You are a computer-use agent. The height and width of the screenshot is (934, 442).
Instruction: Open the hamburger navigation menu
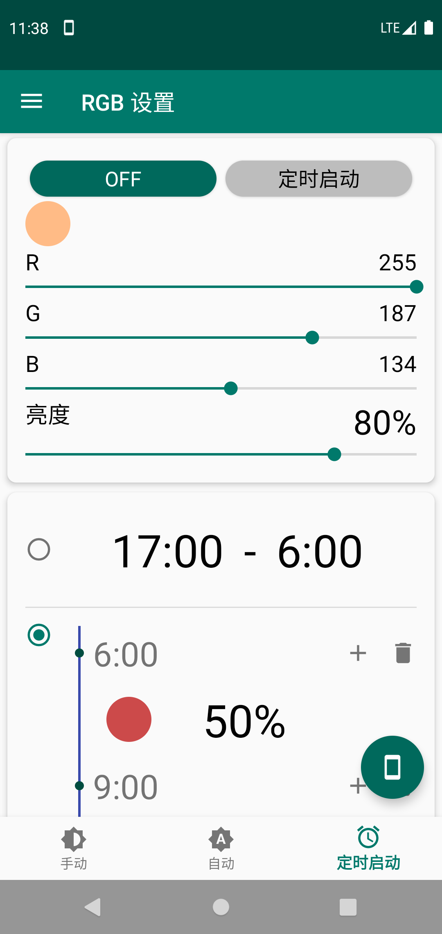[32, 101]
